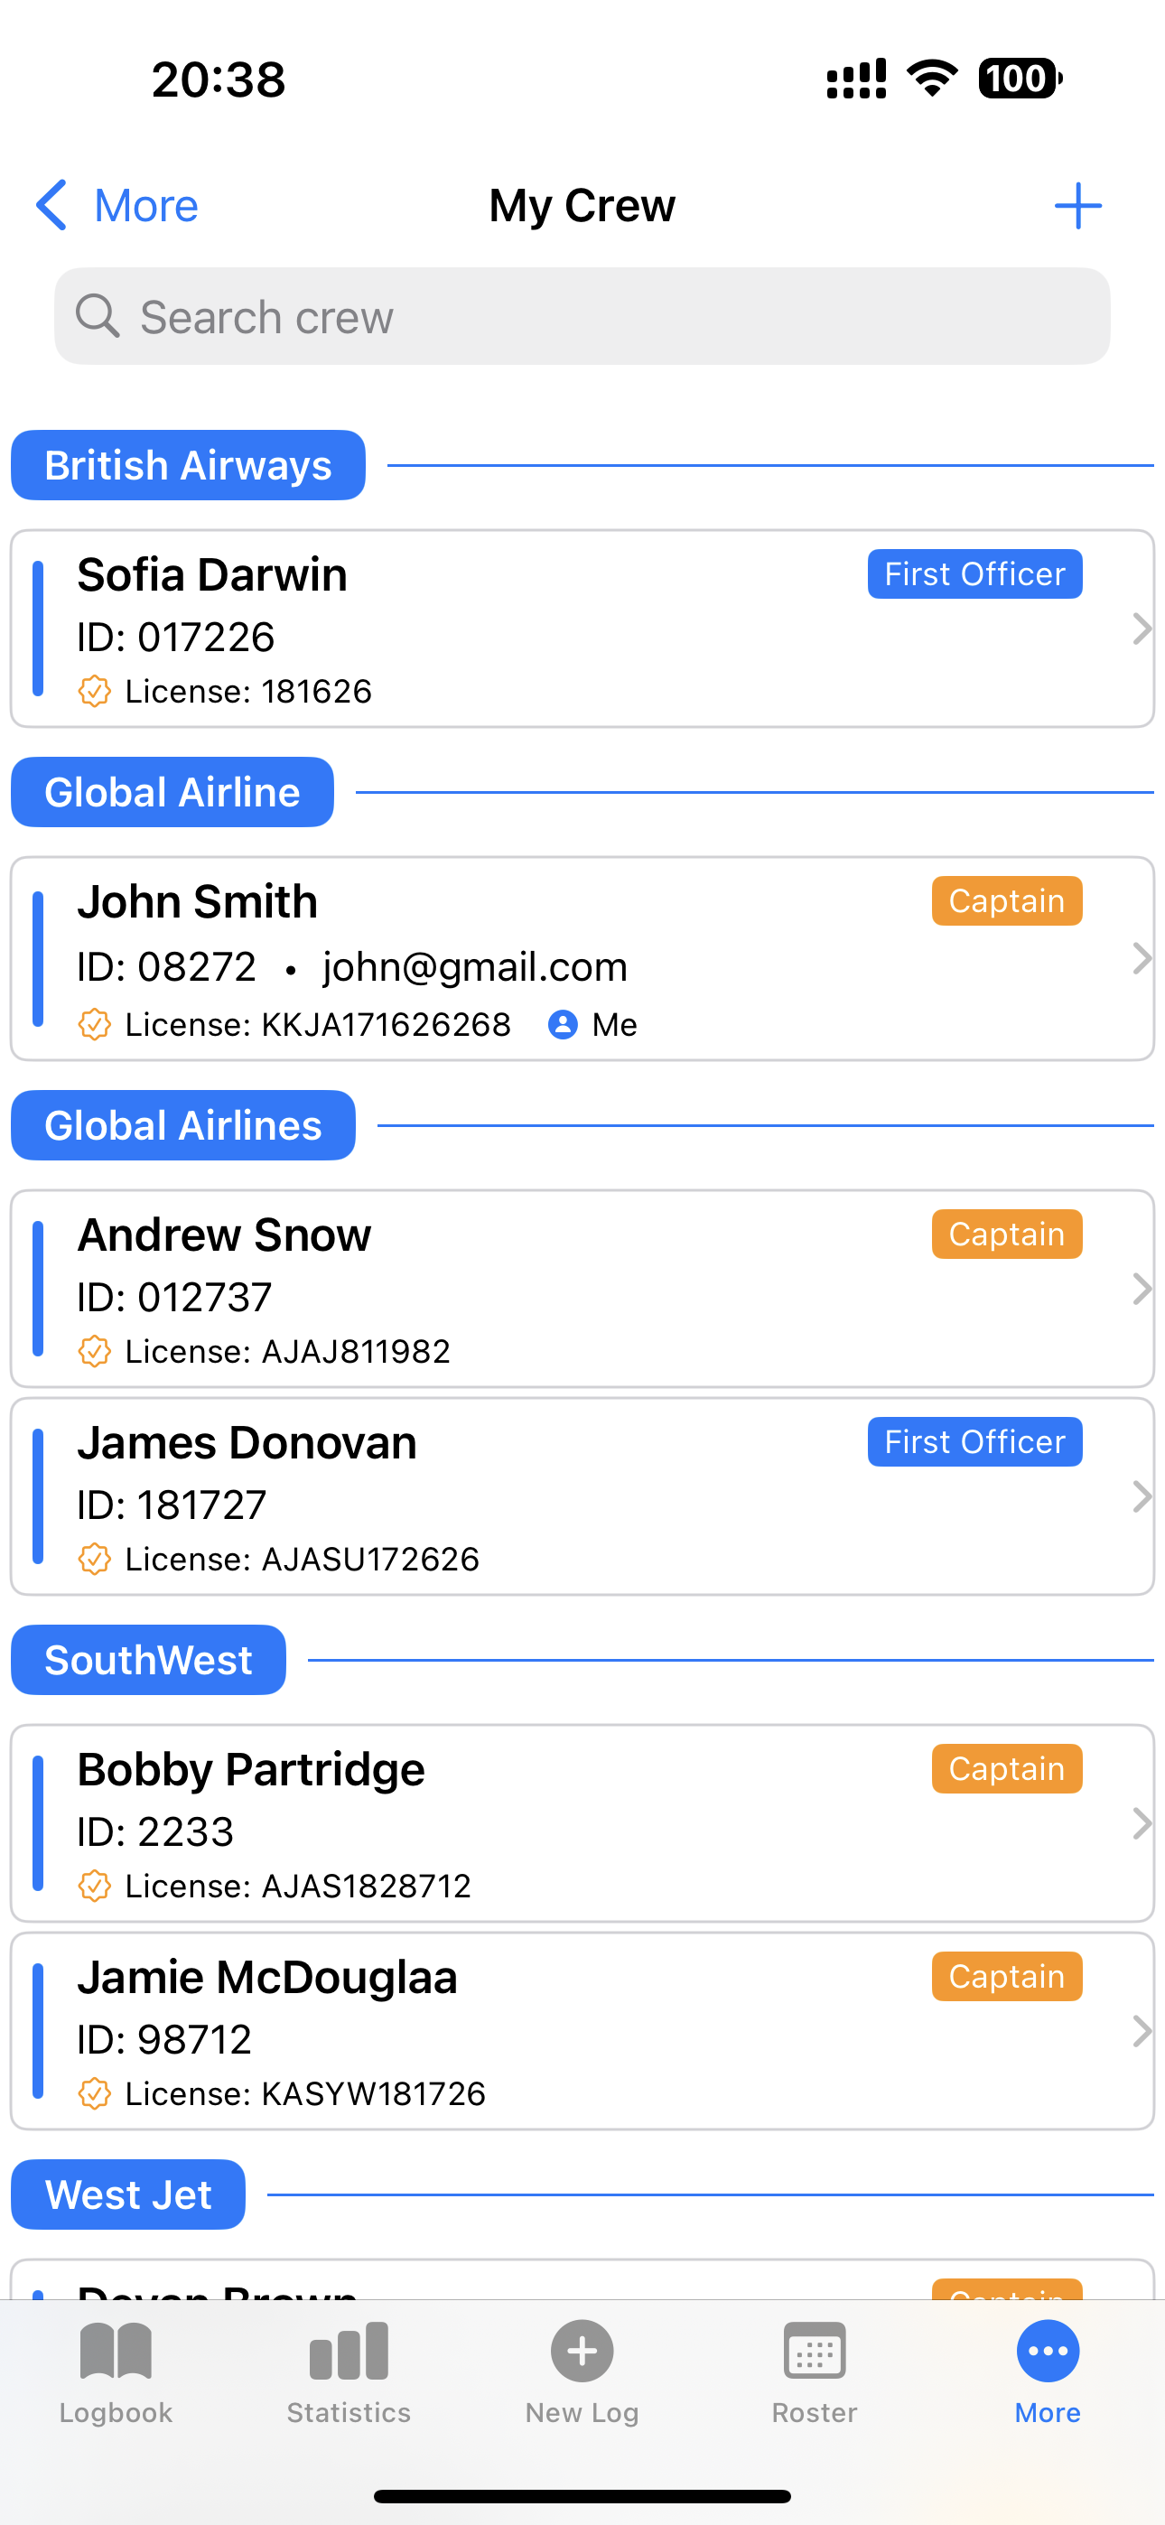Expand John Smith's details chevron
The width and height of the screenshot is (1165, 2525).
[x=1141, y=959]
